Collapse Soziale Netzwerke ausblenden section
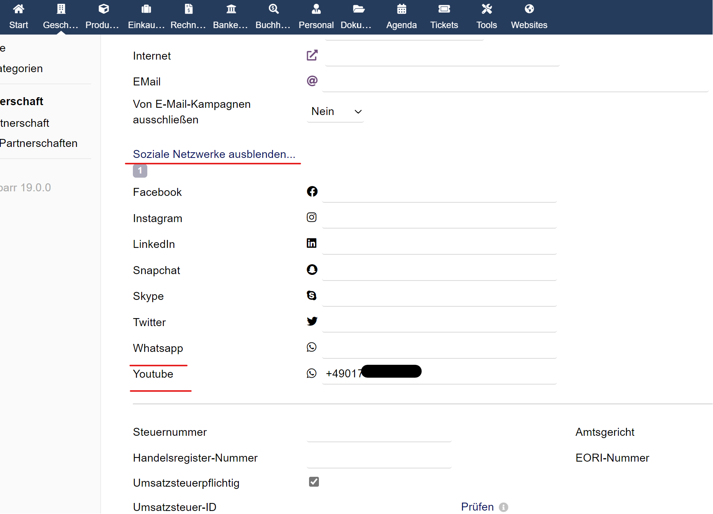Image resolution: width=713 pixels, height=514 pixels. click(214, 154)
